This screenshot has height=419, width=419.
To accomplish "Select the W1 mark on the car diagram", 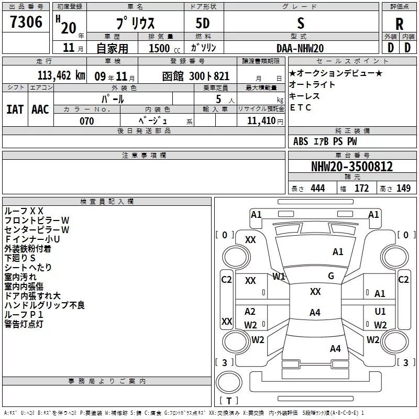I will click(x=279, y=277).
